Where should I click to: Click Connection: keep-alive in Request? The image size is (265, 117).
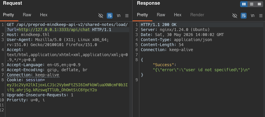coord(33,75)
